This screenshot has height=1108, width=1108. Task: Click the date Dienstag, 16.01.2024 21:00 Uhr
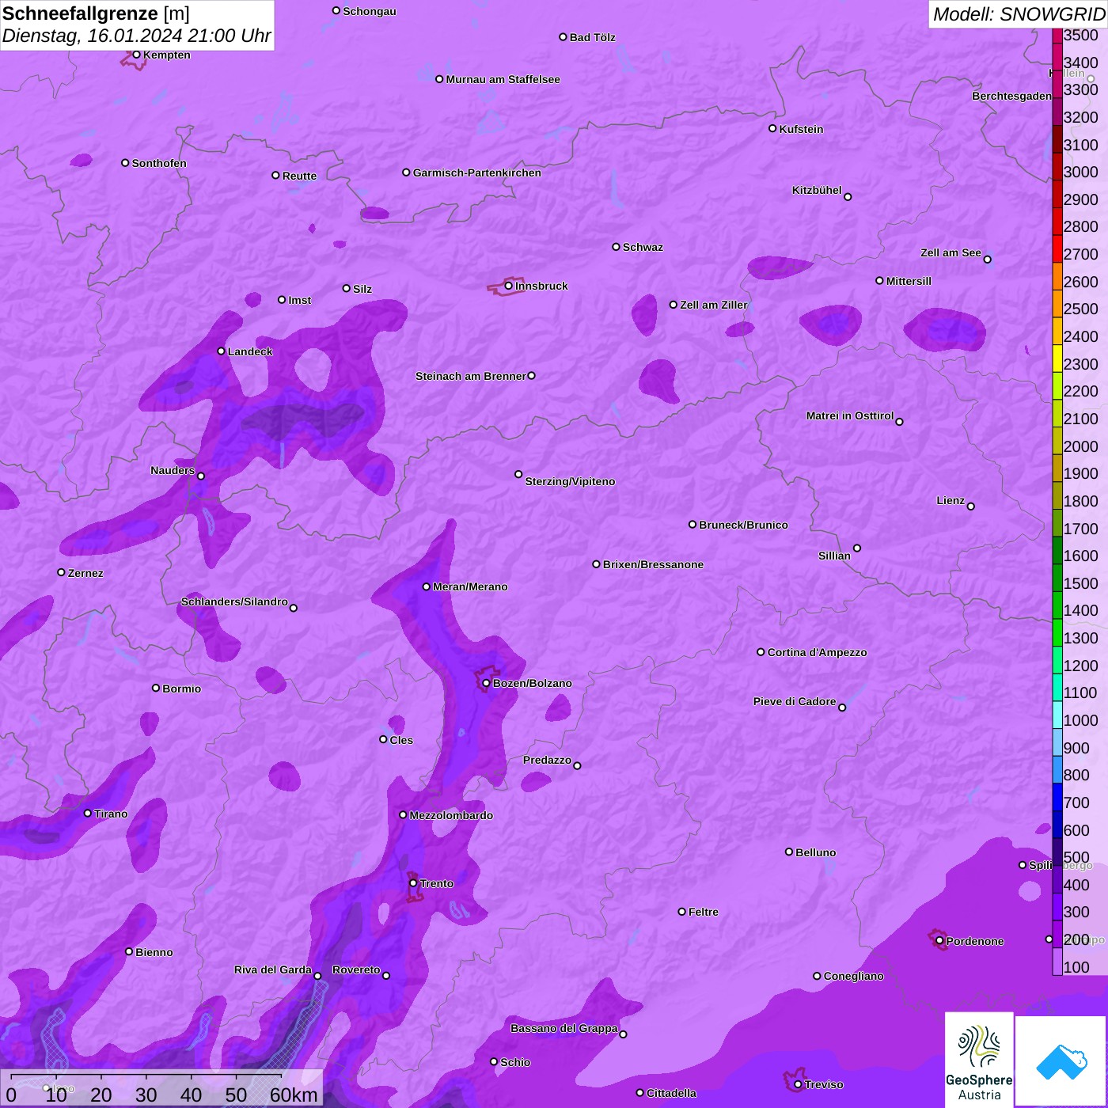136,36
